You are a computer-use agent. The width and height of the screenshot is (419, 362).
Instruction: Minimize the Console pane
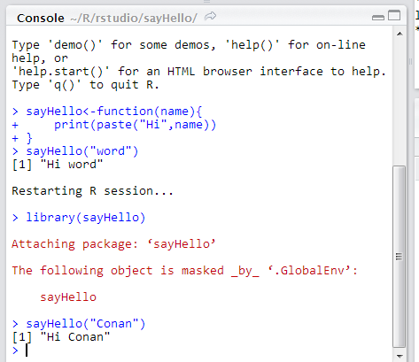[378, 18]
